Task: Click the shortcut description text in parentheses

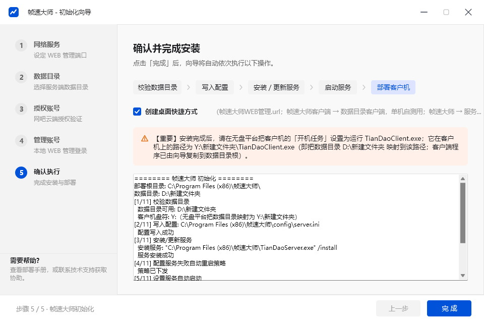Action: pos(349,112)
